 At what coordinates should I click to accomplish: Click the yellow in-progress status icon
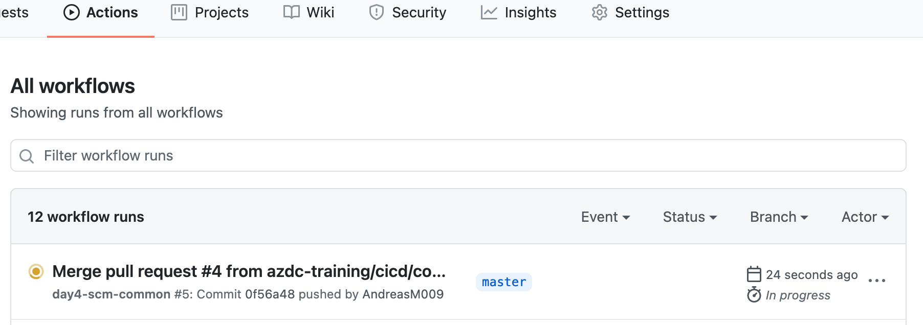pyautogui.click(x=36, y=271)
